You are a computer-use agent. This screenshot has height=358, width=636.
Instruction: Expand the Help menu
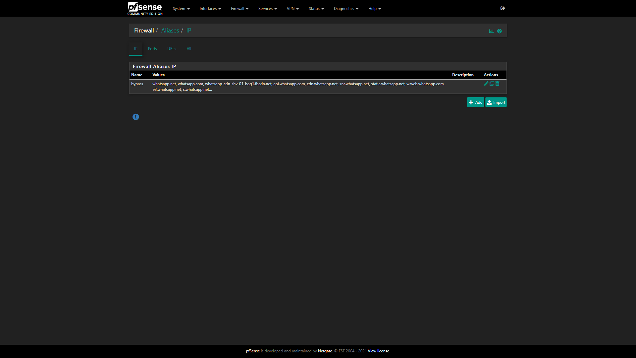click(375, 9)
